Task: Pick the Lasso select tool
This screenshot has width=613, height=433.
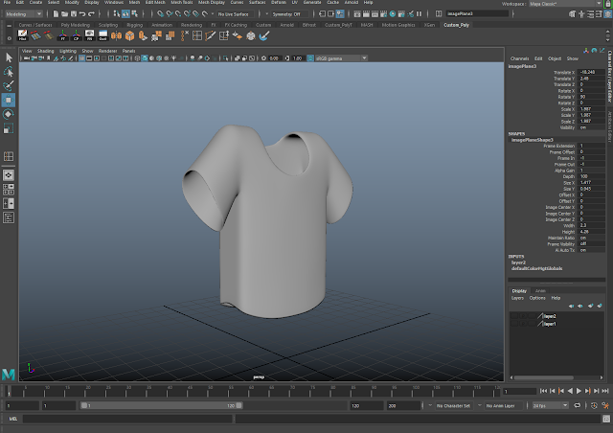Action: (x=9, y=71)
